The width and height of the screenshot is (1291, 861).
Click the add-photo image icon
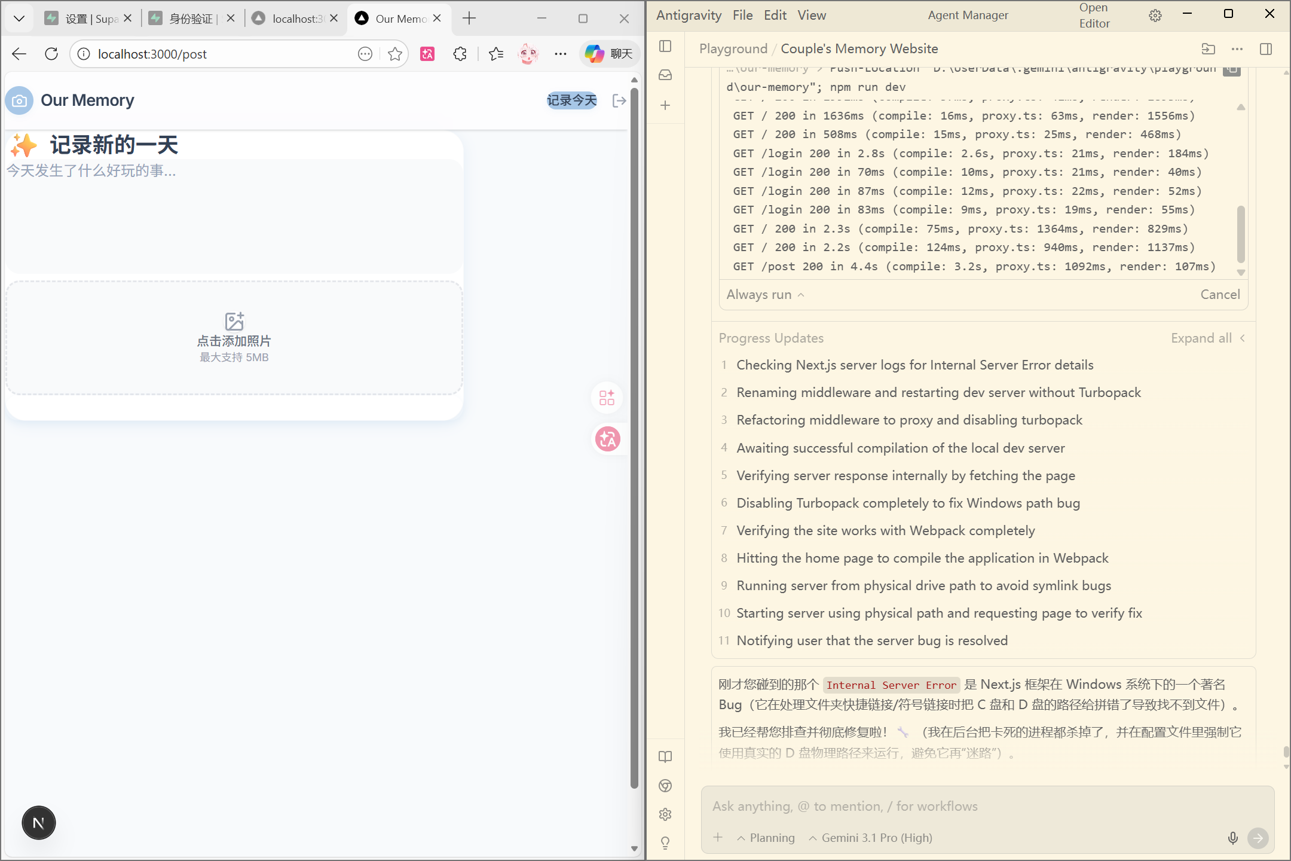(x=234, y=321)
